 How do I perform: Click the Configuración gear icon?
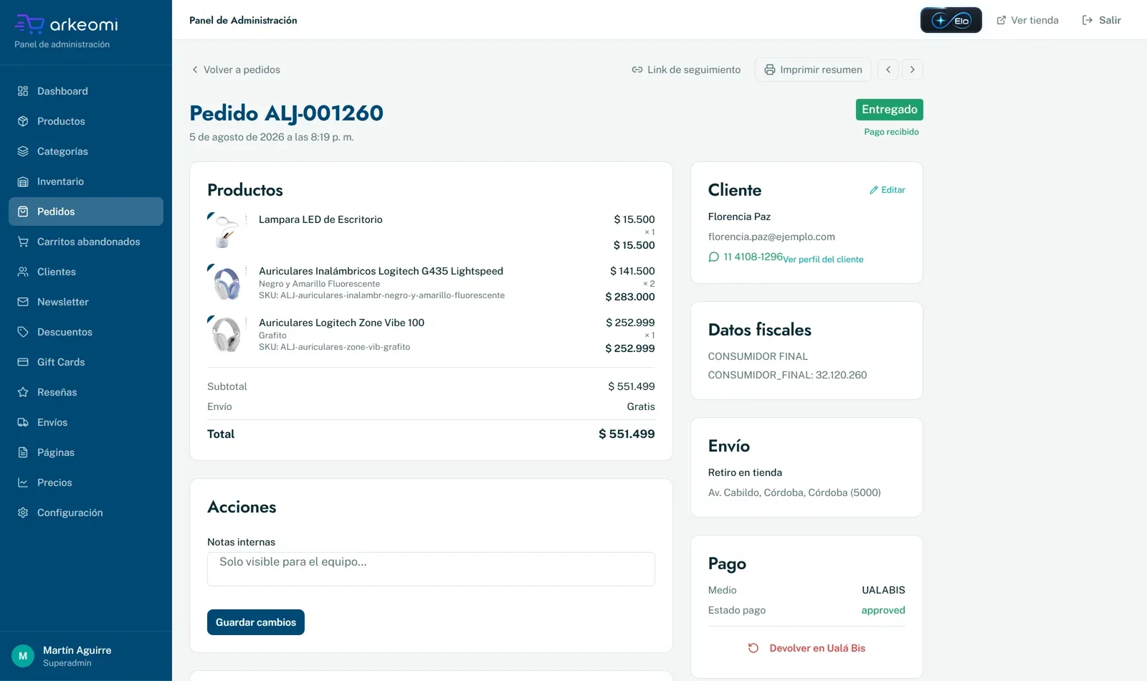(23, 513)
